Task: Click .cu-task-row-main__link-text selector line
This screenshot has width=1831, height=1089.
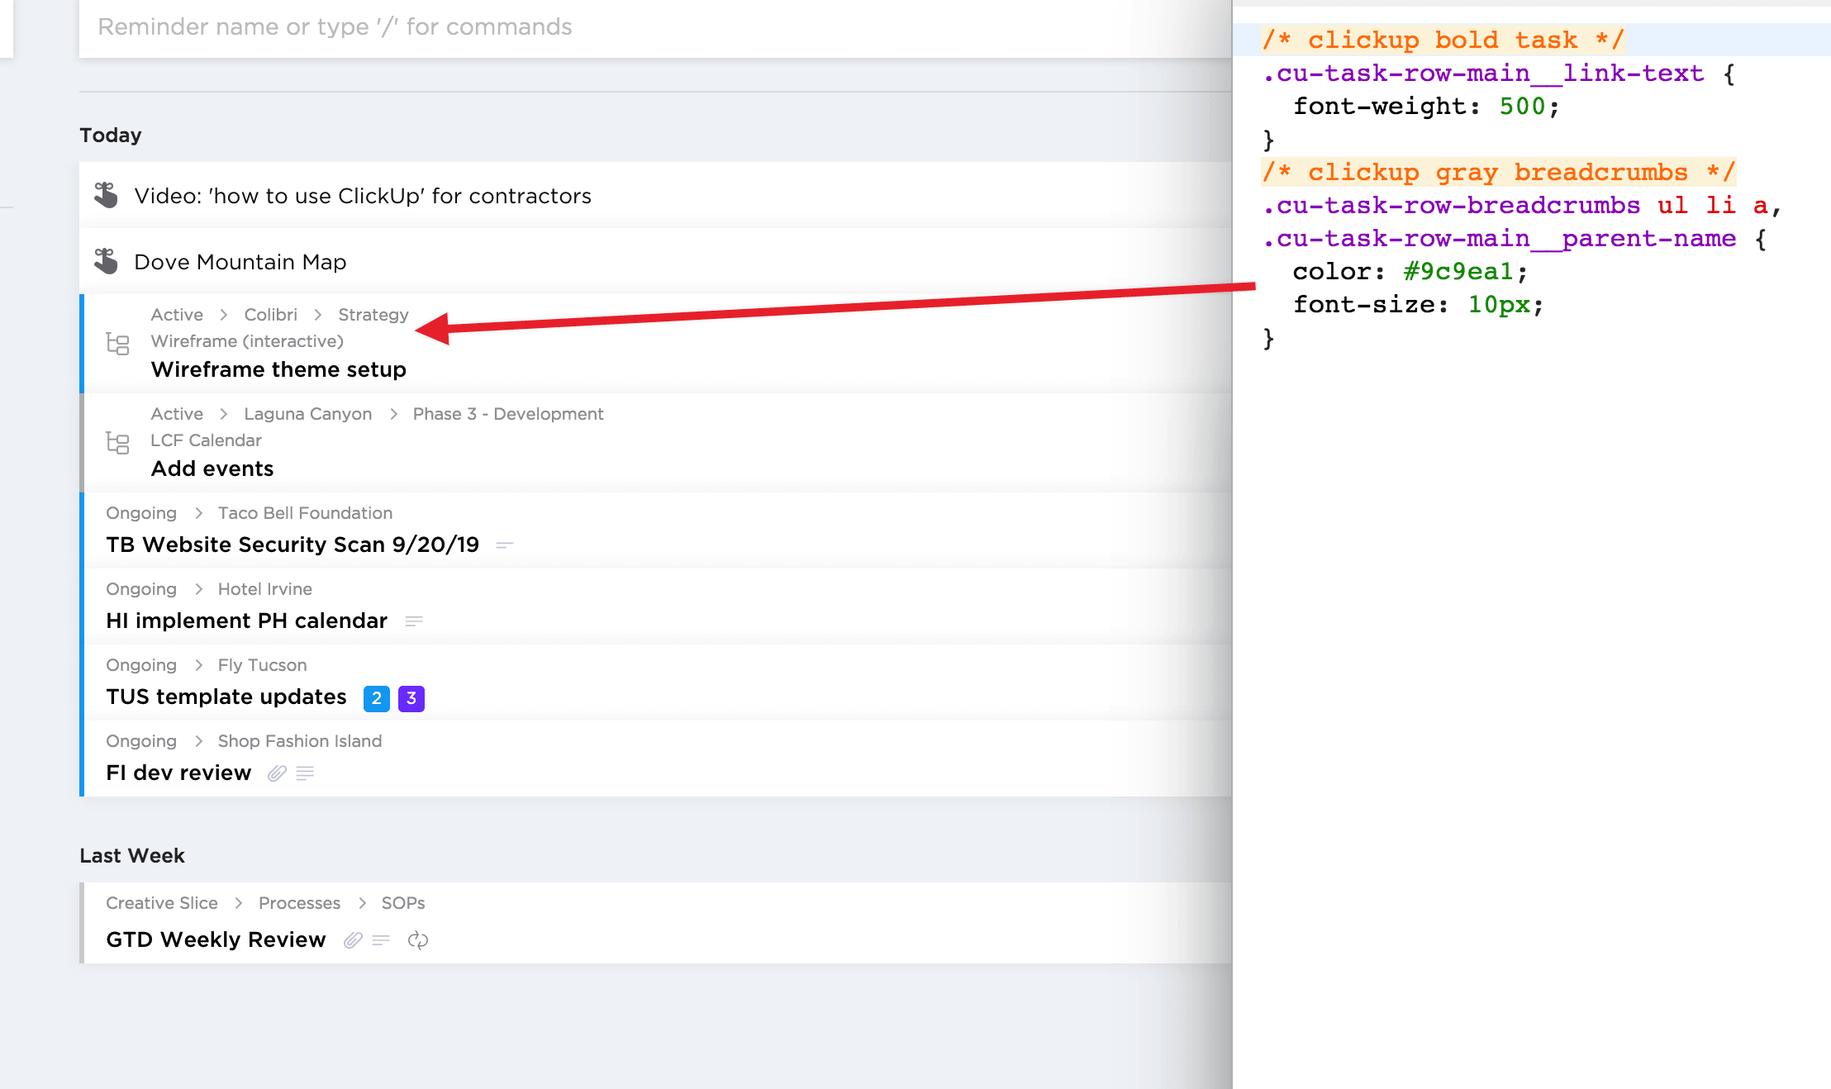Action: (1499, 73)
